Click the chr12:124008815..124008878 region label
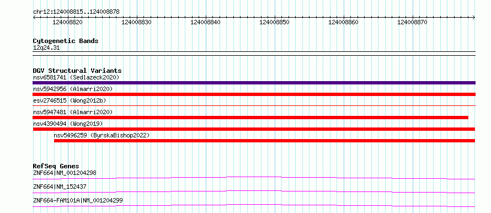 [76, 12]
